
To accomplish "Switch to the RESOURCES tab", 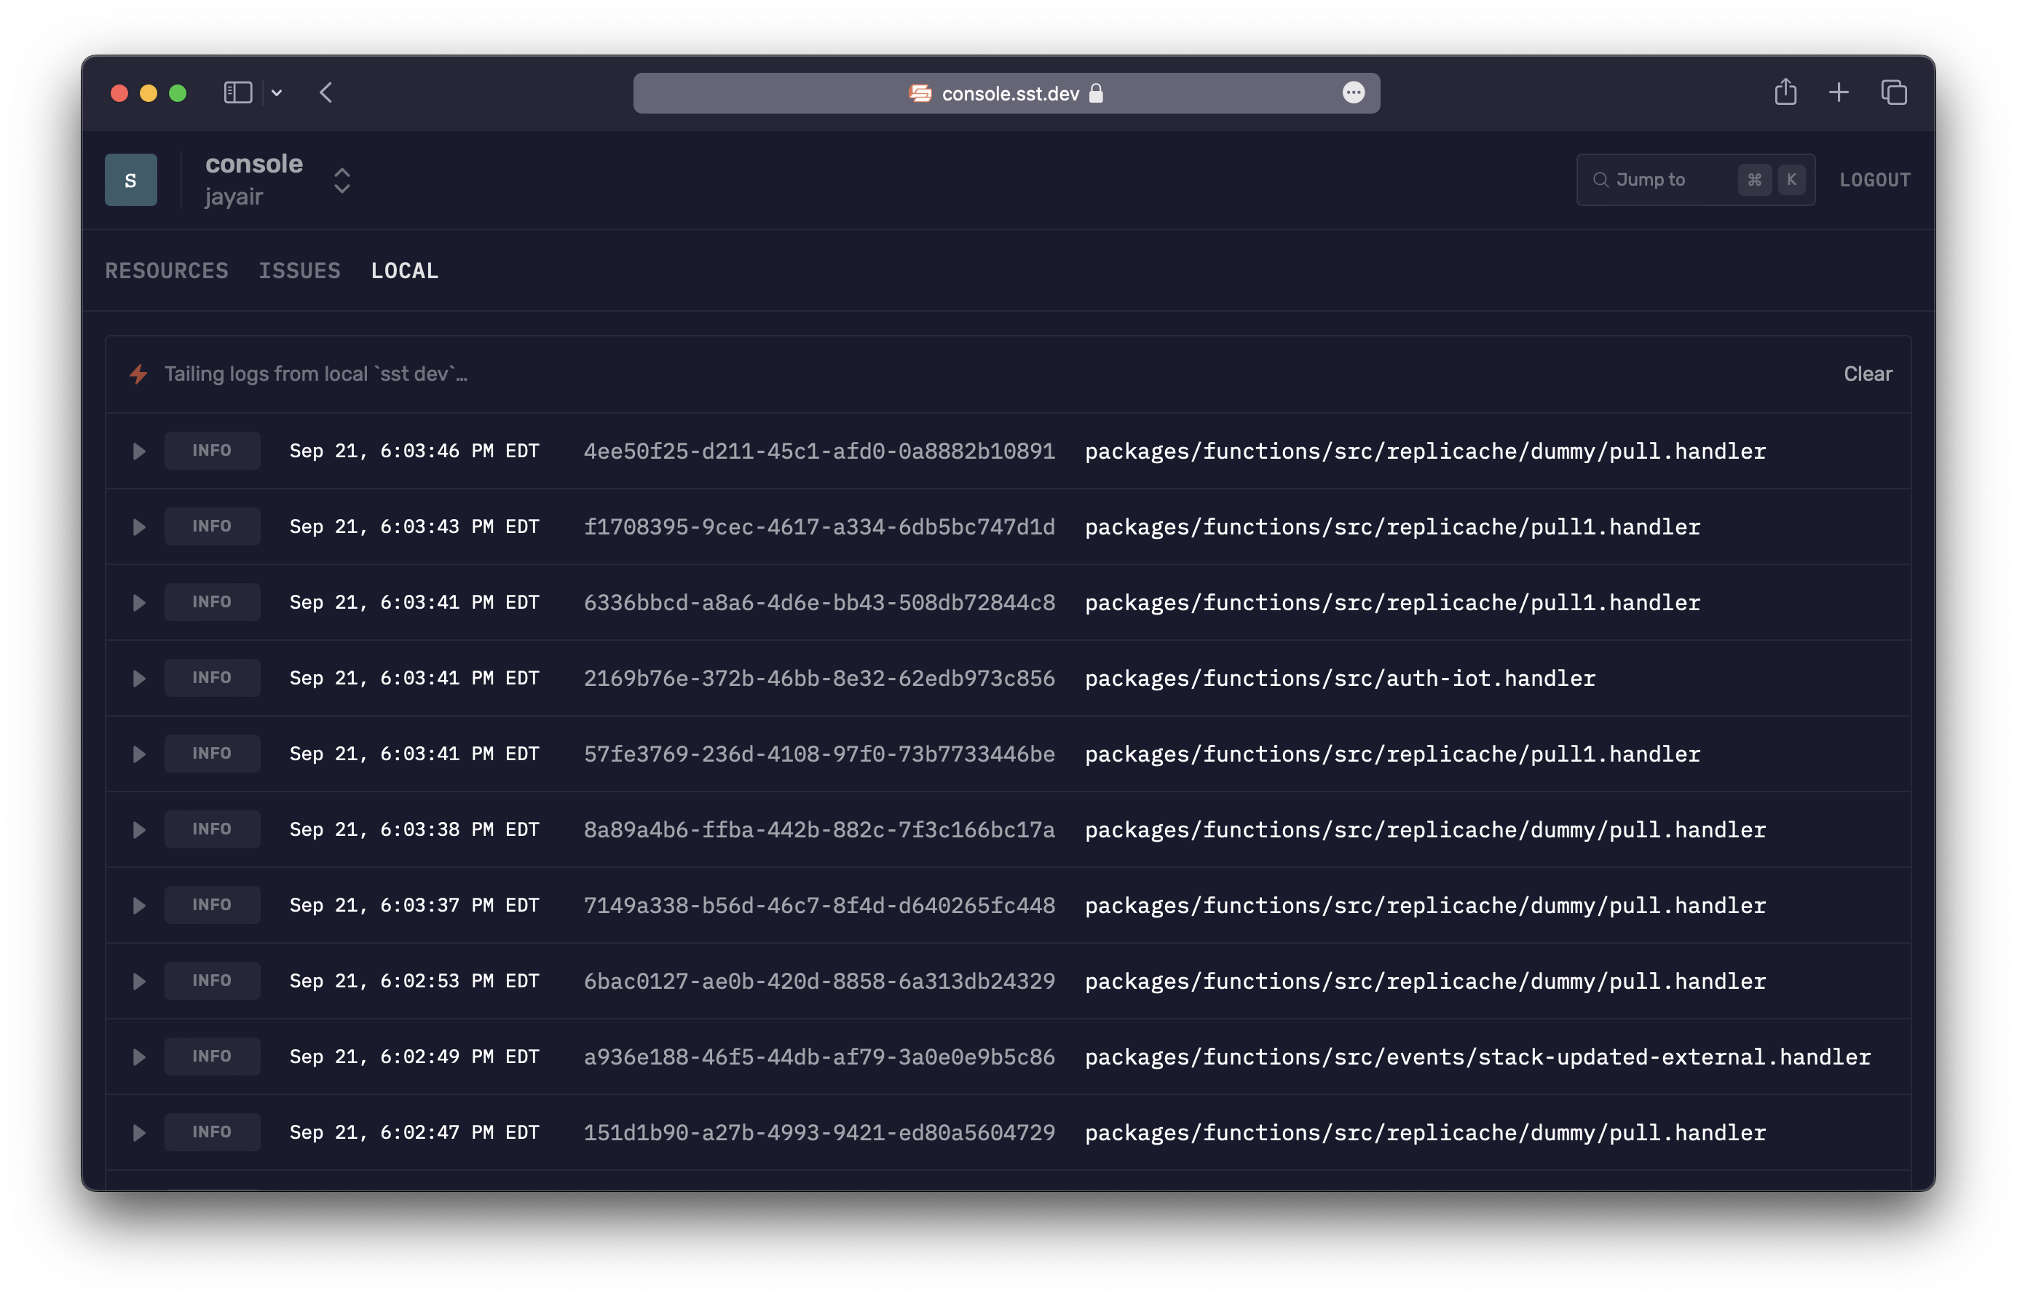I will [167, 270].
